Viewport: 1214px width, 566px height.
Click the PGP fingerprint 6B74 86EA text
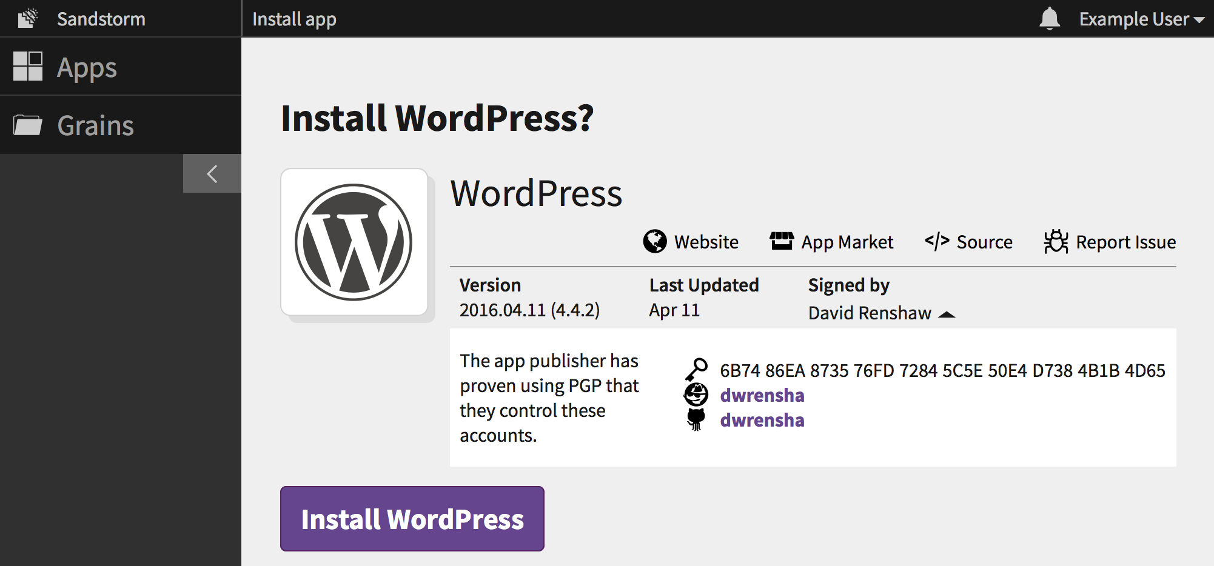click(x=942, y=370)
